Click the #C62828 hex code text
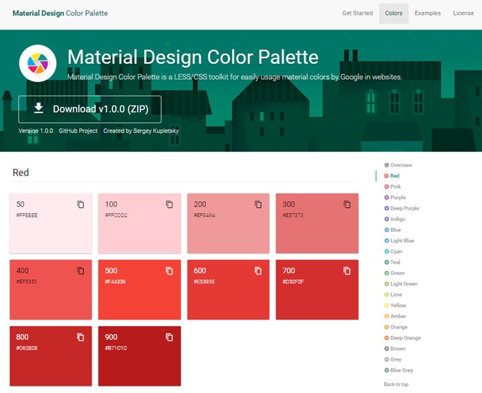This screenshot has width=482, height=393. (x=27, y=348)
